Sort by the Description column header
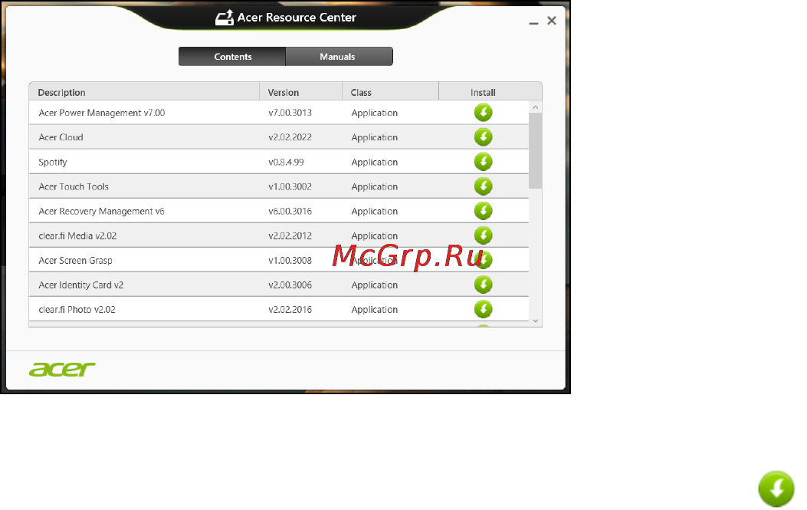The width and height of the screenshot is (807, 510). (x=144, y=92)
